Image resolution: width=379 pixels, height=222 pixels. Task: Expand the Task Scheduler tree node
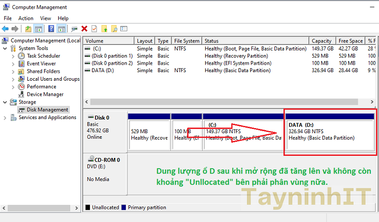[x=13, y=56]
